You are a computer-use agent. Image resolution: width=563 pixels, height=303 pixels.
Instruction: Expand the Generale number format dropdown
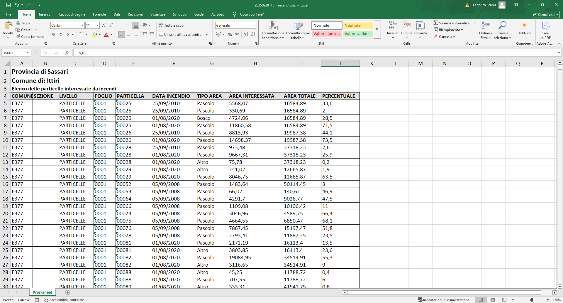254,26
